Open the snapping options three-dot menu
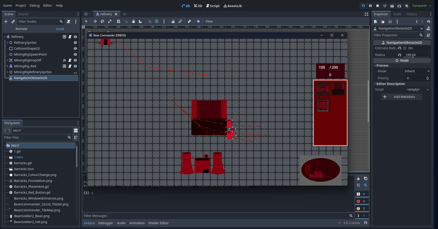Screen dimensions: 438x229 click(164, 21)
